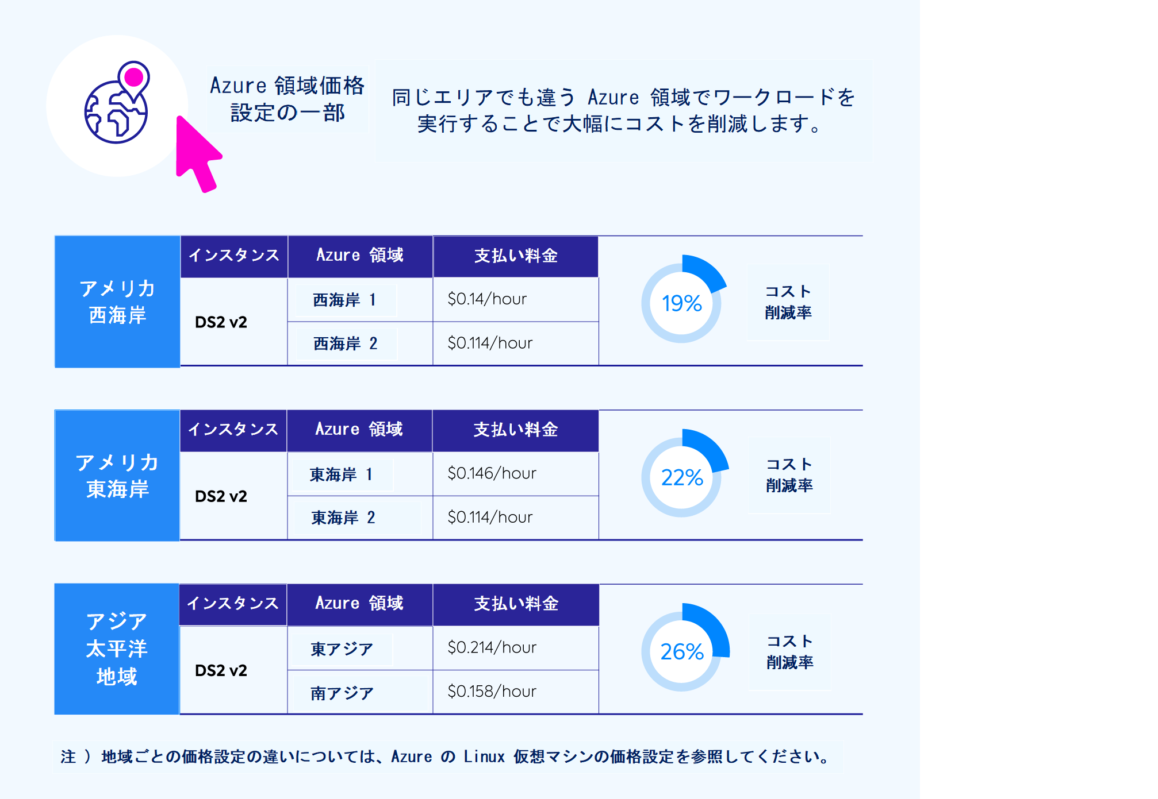
Task: Click the 南アジア region cell
Action: point(360,692)
